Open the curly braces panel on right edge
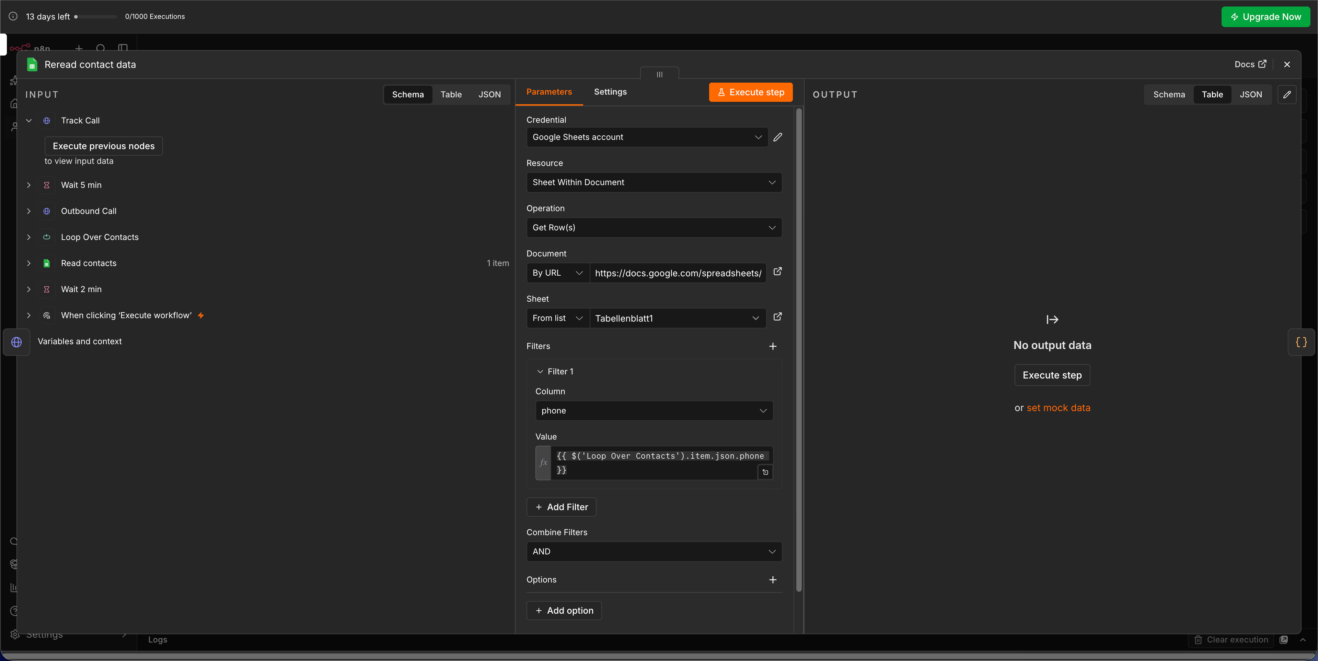The height and width of the screenshot is (661, 1318). tap(1301, 342)
